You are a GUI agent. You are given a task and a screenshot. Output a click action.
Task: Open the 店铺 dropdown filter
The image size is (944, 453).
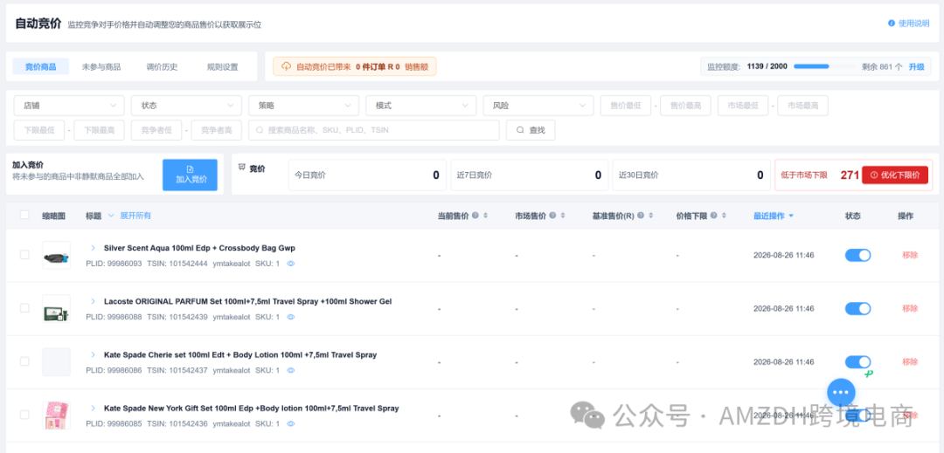(69, 105)
